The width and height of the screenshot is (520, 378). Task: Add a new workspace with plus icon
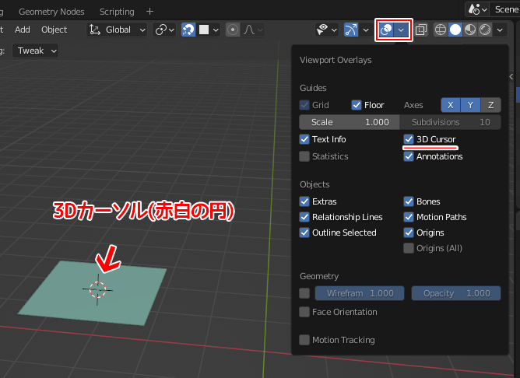(150, 12)
